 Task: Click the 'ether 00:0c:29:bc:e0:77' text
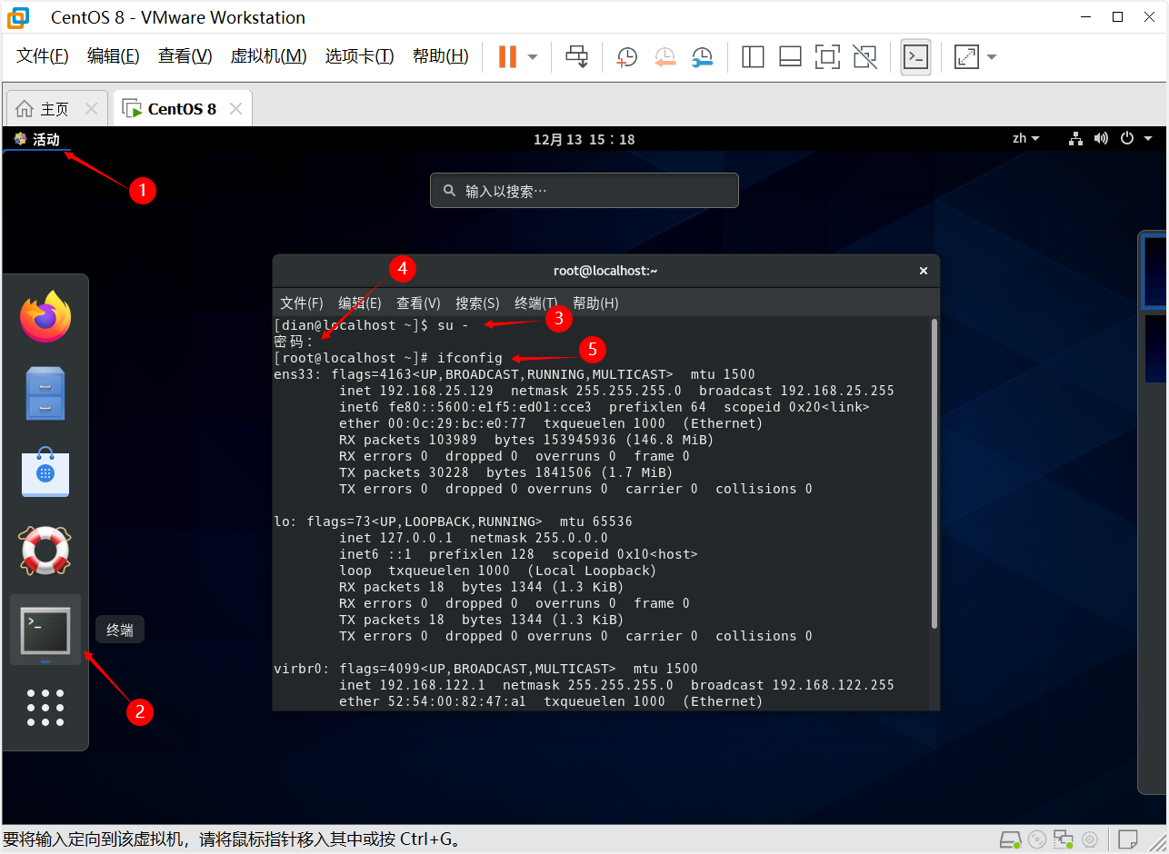coord(433,423)
